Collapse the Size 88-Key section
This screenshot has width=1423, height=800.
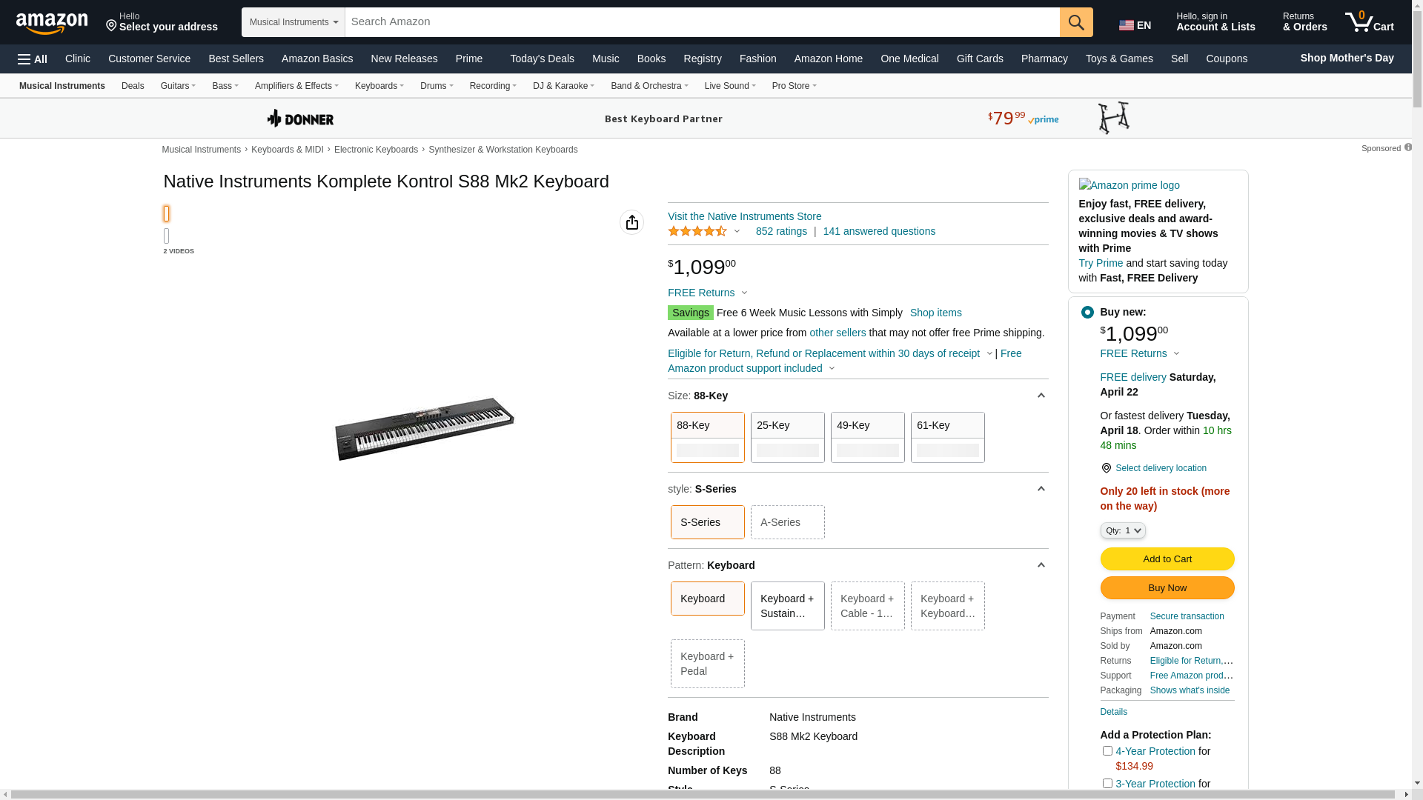click(1041, 396)
